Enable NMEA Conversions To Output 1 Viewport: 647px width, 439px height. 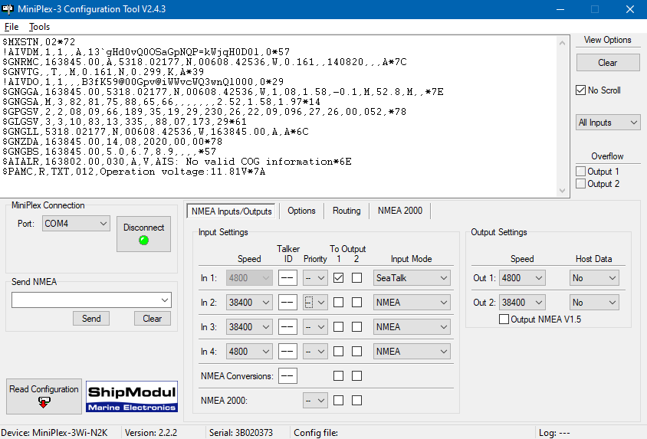pyautogui.click(x=338, y=376)
